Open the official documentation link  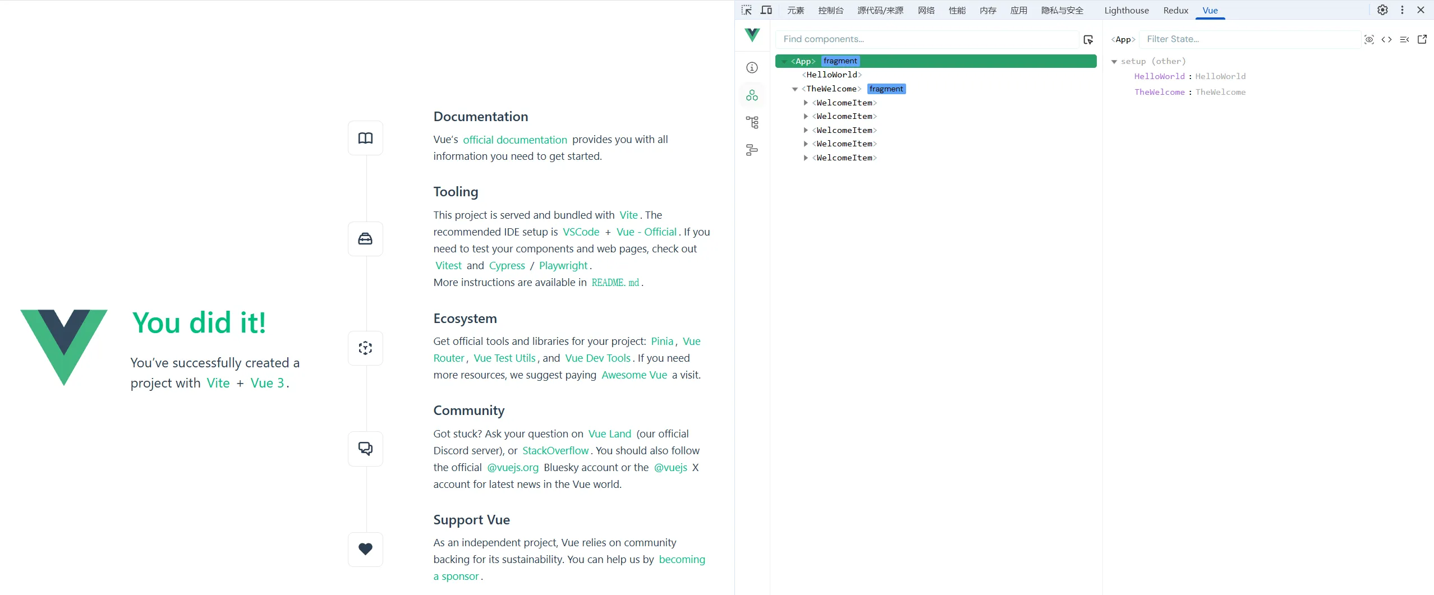point(514,140)
